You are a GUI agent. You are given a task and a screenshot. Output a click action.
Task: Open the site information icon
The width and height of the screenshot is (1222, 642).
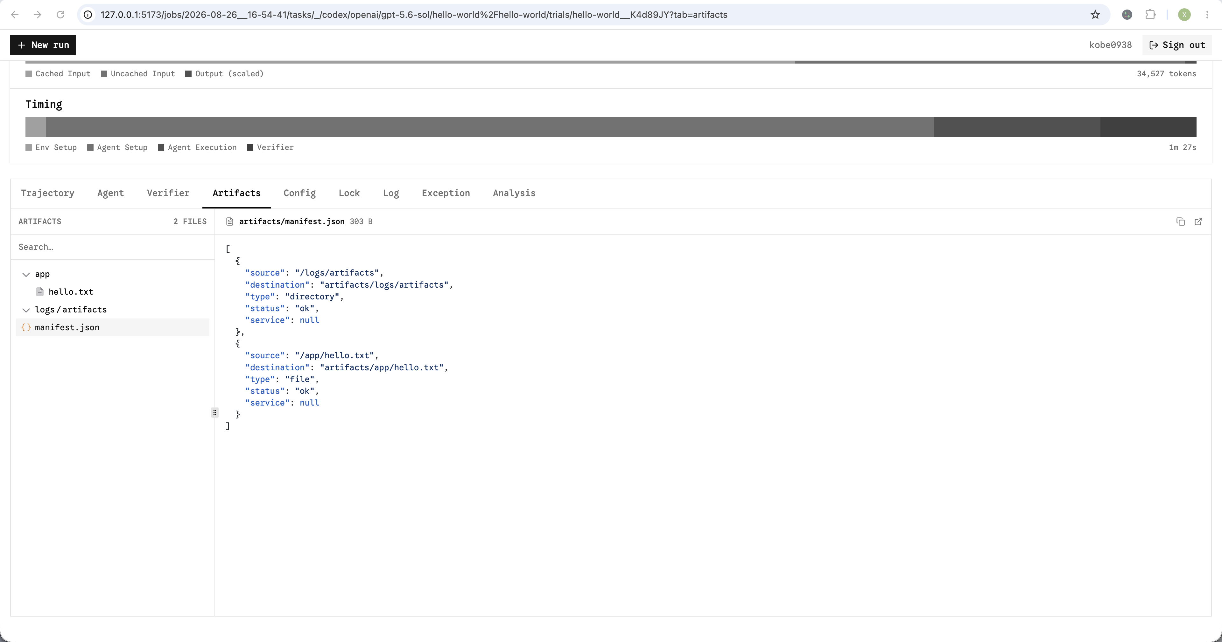click(88, 15)
